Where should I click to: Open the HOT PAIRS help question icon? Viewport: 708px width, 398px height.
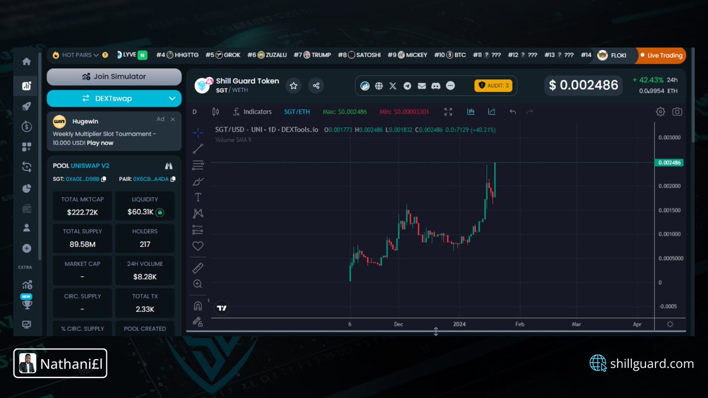105,55
